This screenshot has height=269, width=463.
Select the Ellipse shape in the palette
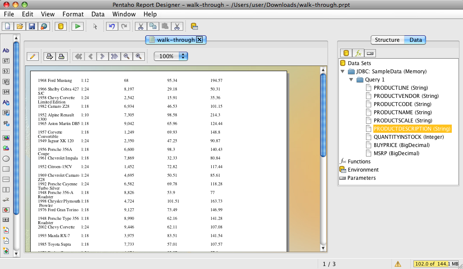[x=6, y=159]
